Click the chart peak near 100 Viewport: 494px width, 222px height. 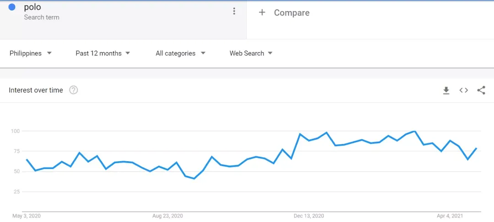tap(414, 132)
